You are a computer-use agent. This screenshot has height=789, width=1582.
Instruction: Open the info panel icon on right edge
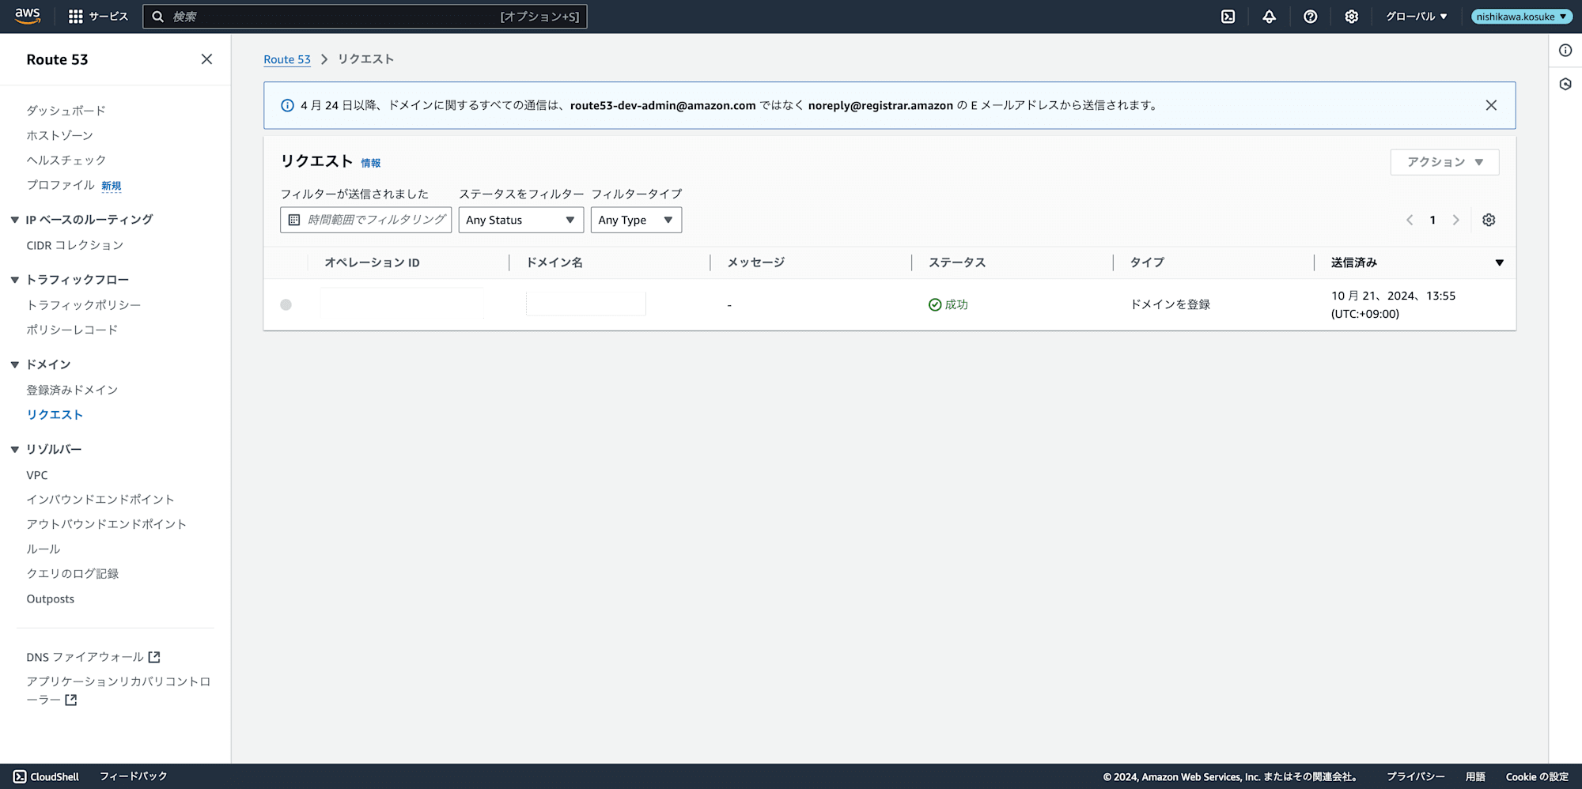1565,51
